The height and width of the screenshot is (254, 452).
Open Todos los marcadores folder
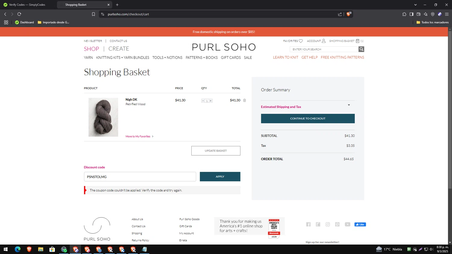coord(432,22)
